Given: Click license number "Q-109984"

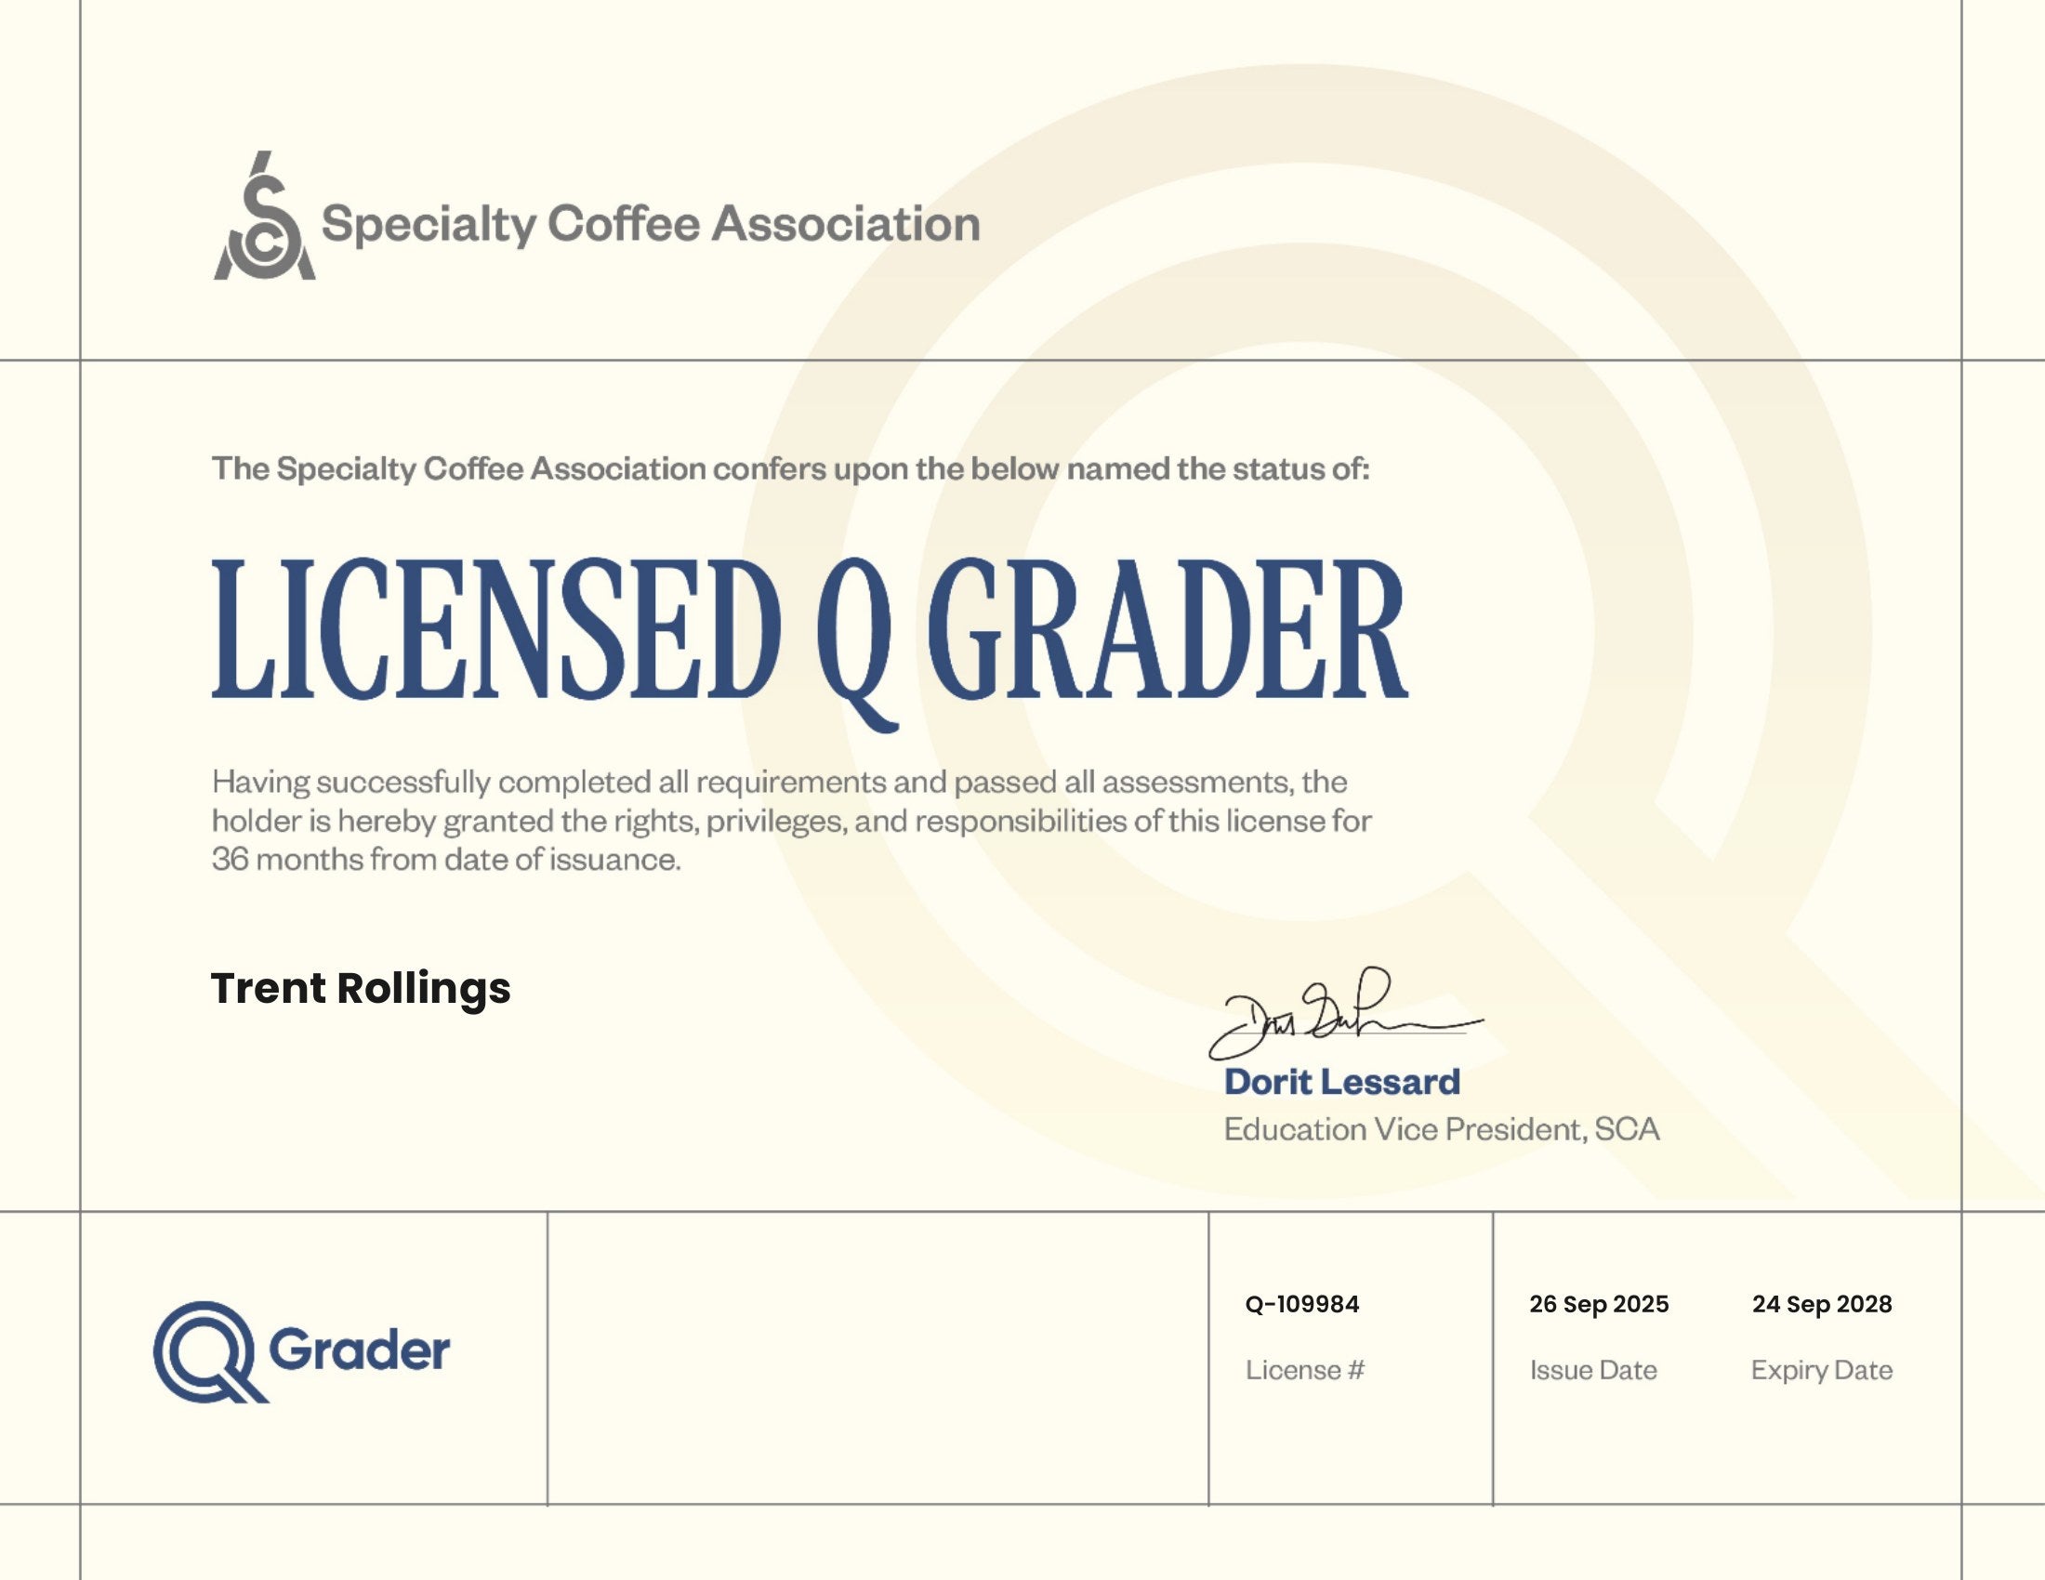Looking at the screenshot, I should [1301, 1304].
